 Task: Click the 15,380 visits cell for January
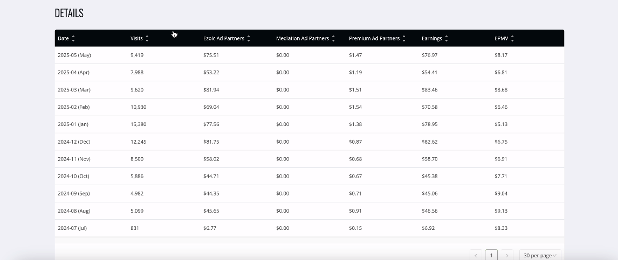(139, 124)
